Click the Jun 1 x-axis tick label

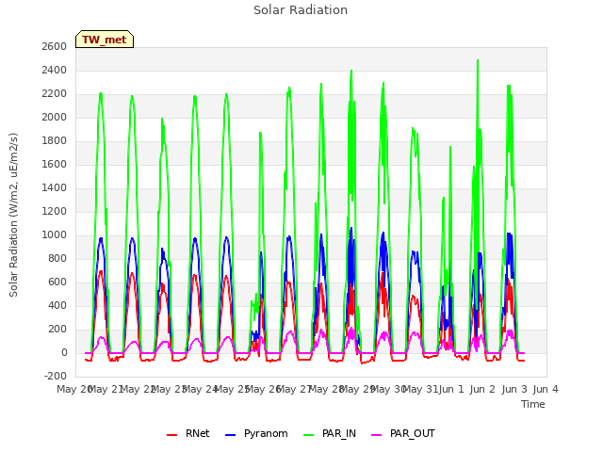pyautogui.click(x=451, y=389)
